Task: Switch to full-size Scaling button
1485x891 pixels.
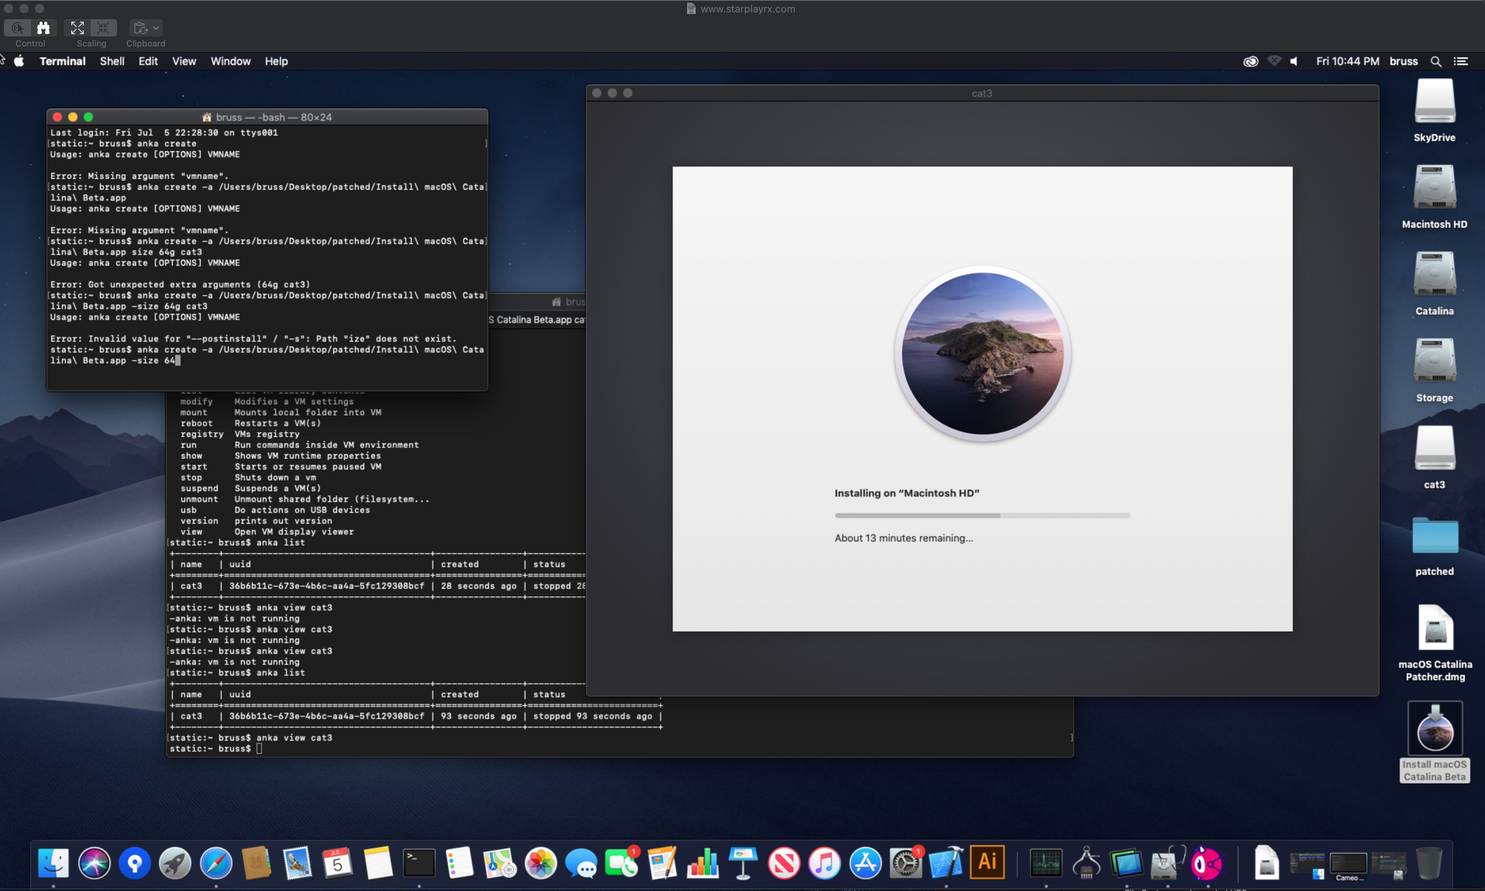Action: pos(103,28)
